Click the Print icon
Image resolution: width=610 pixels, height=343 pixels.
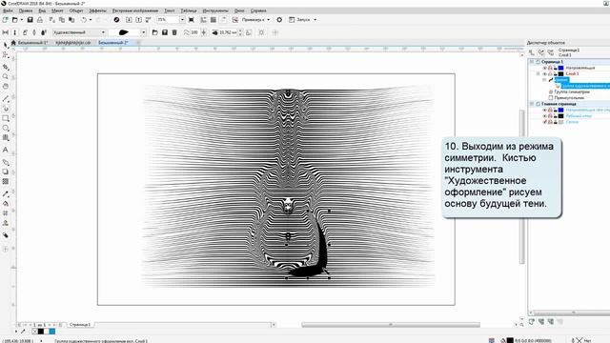[40, 19]
